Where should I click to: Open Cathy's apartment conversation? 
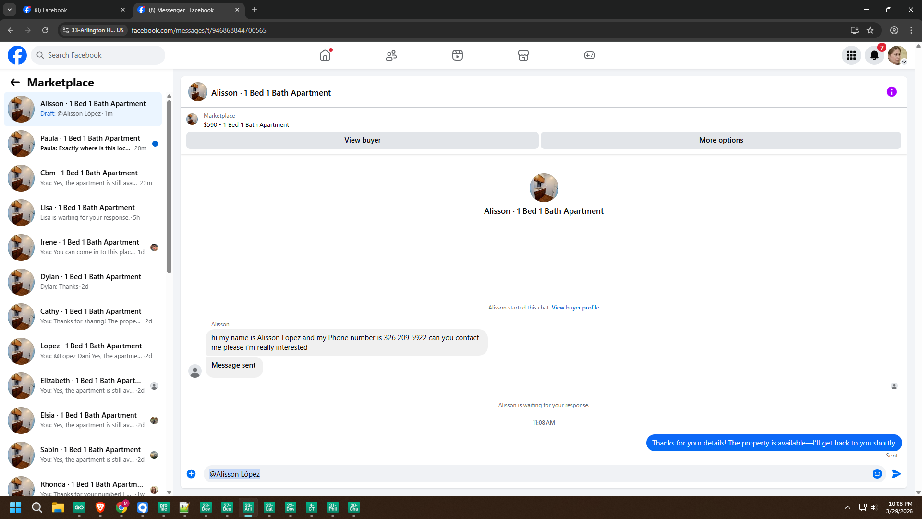(x=83, y=316)
